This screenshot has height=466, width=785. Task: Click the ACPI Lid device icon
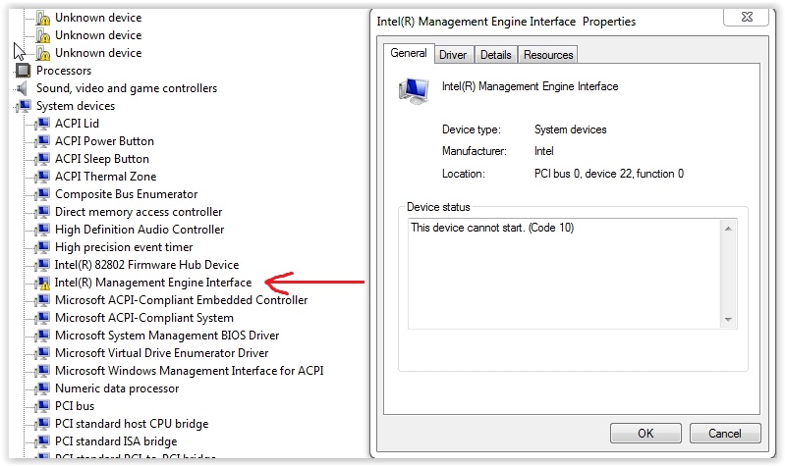click(x=43, y=124)
